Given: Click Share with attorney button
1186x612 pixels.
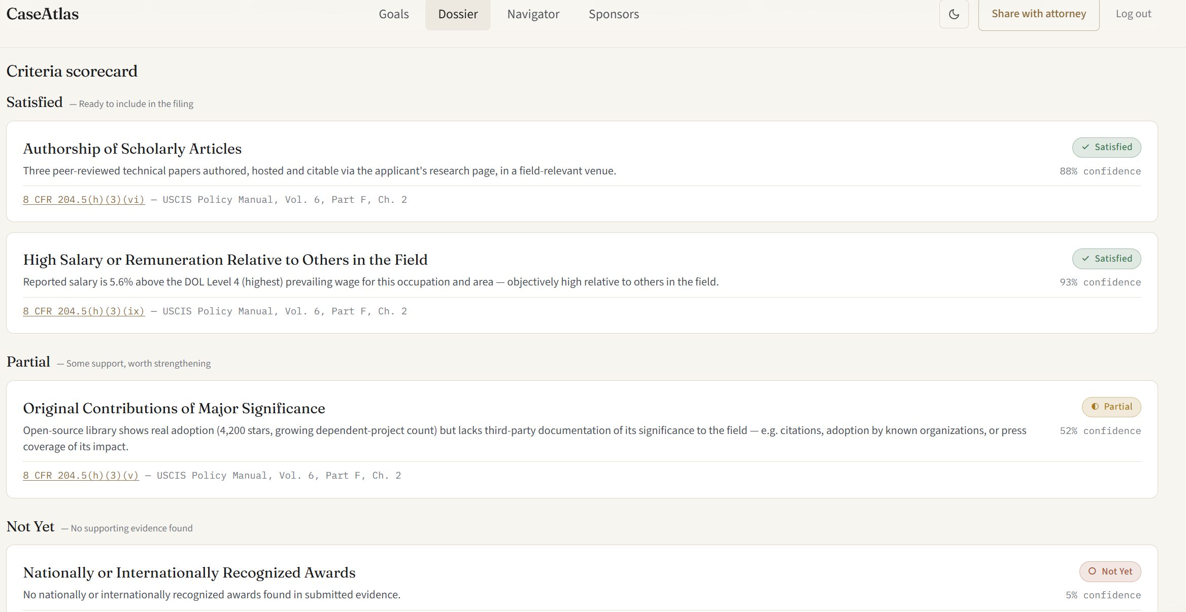Looking at the screenshot, I should pos(1039,14).
